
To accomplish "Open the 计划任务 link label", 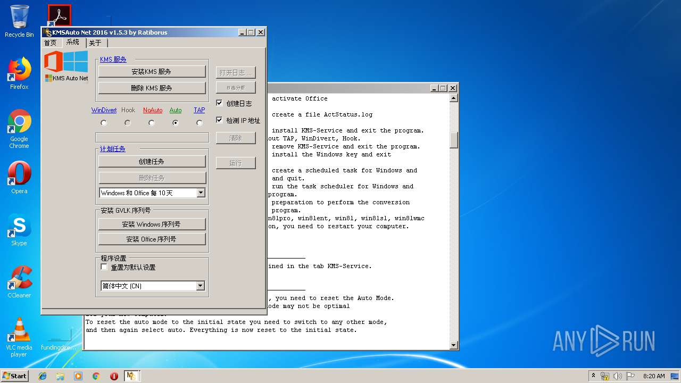I will (x=113, y=149).
